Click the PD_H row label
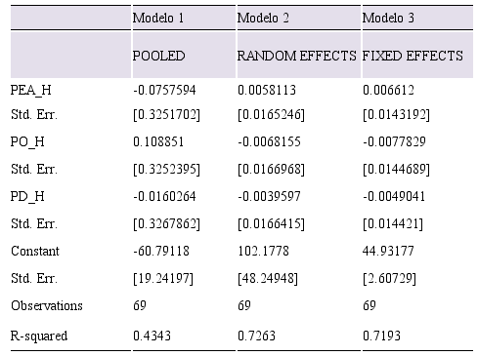 click(27, 197)
